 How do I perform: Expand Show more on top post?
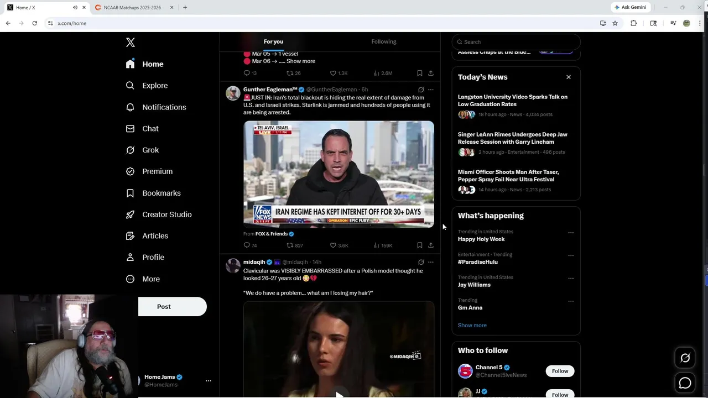click(301, 61)
